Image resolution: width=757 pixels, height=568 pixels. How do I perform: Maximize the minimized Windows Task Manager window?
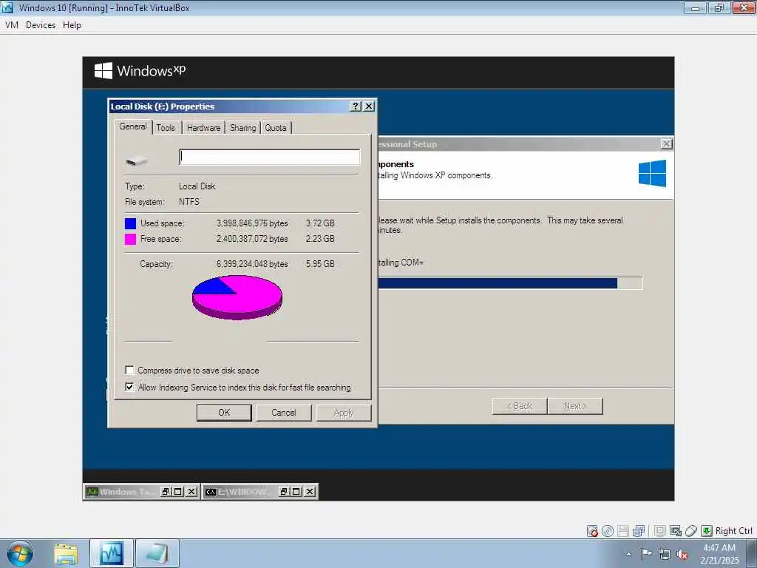click(178, 492)
